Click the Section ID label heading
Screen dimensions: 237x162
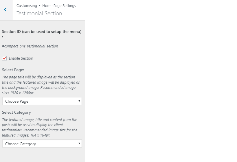click(x=42, y=34)
